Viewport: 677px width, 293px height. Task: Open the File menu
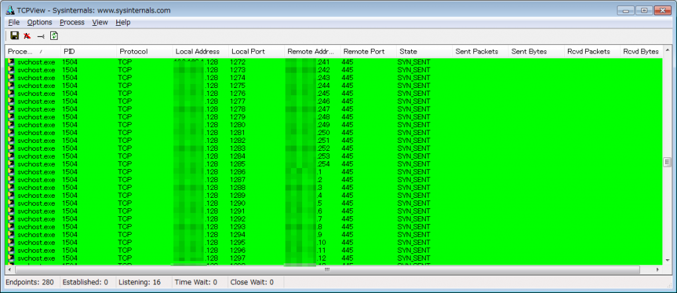[14, 22]
